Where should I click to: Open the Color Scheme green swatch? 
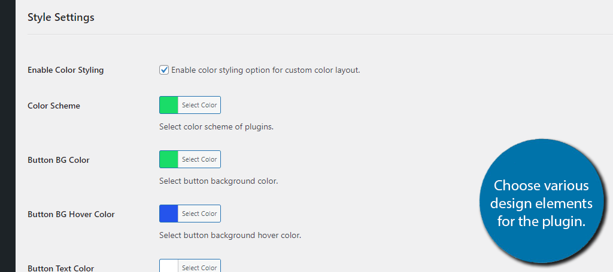tap(169, 105)
